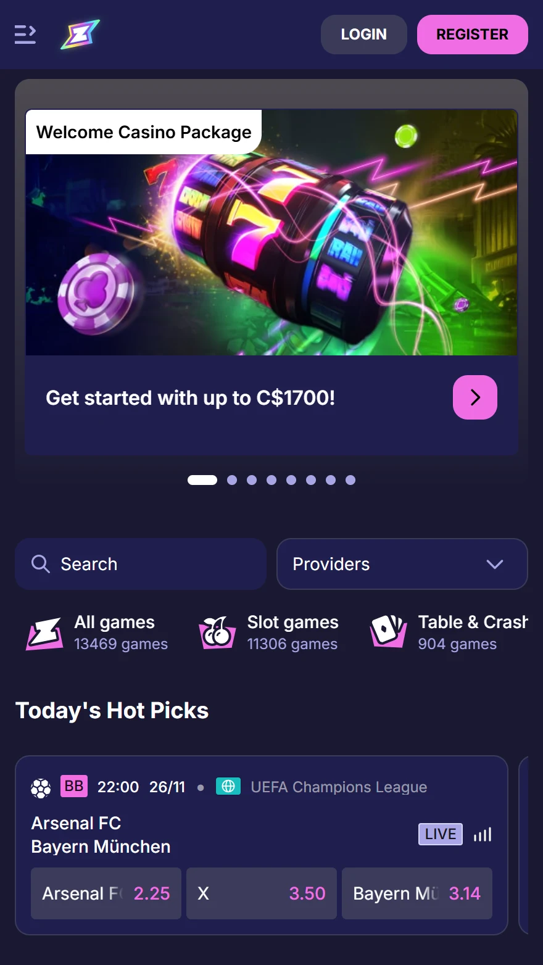Go to the second carousel slide dot

(232, 480)
